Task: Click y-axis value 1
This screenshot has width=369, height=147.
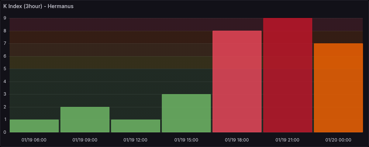Action: point(5,119)
